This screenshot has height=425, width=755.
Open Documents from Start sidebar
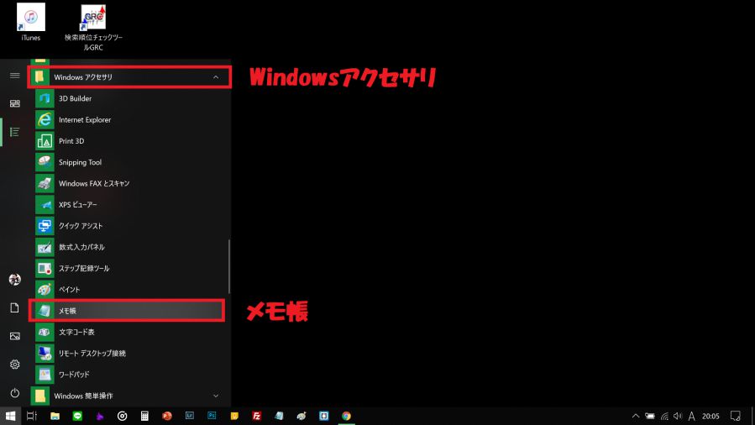(x=15, y=307)
